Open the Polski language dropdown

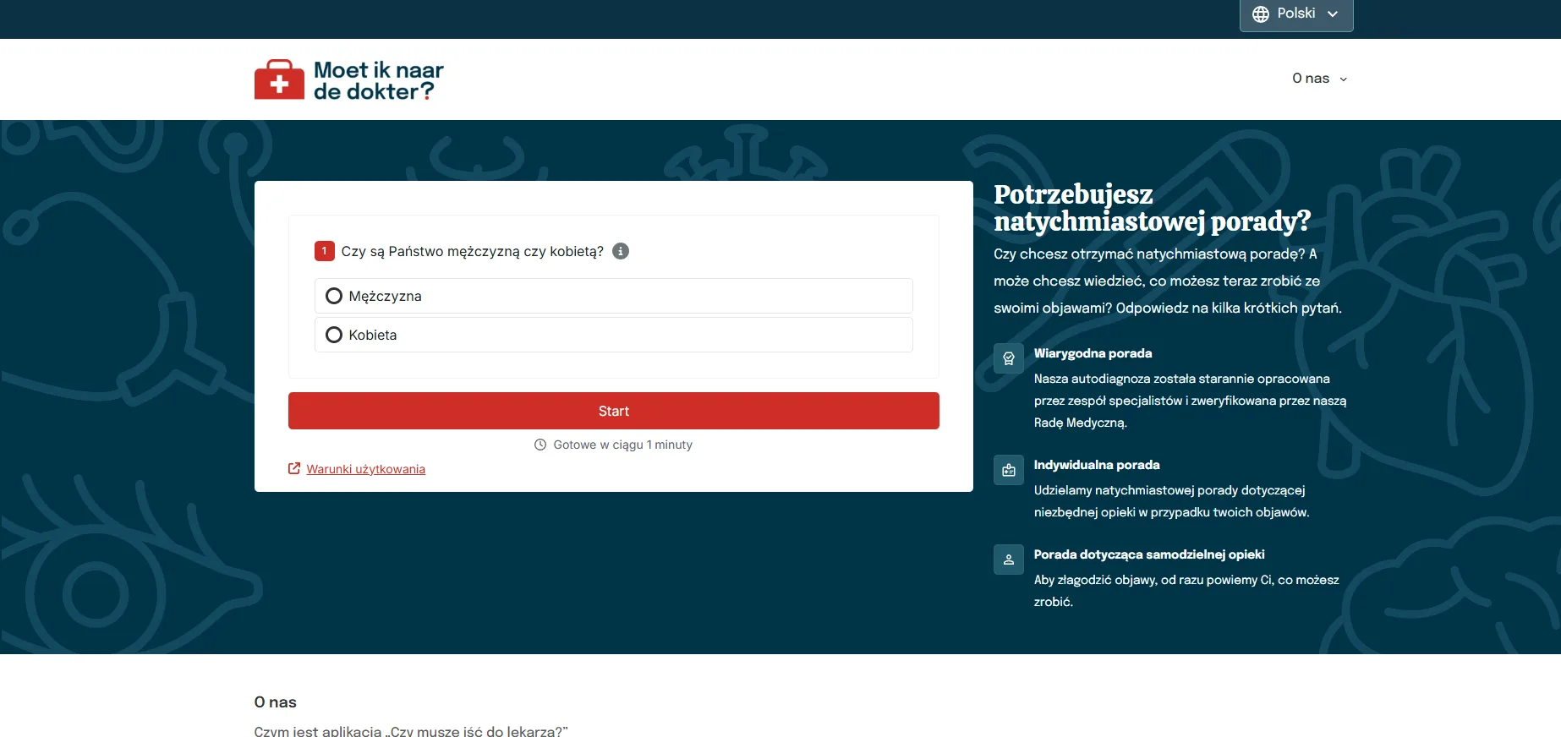1295,14
